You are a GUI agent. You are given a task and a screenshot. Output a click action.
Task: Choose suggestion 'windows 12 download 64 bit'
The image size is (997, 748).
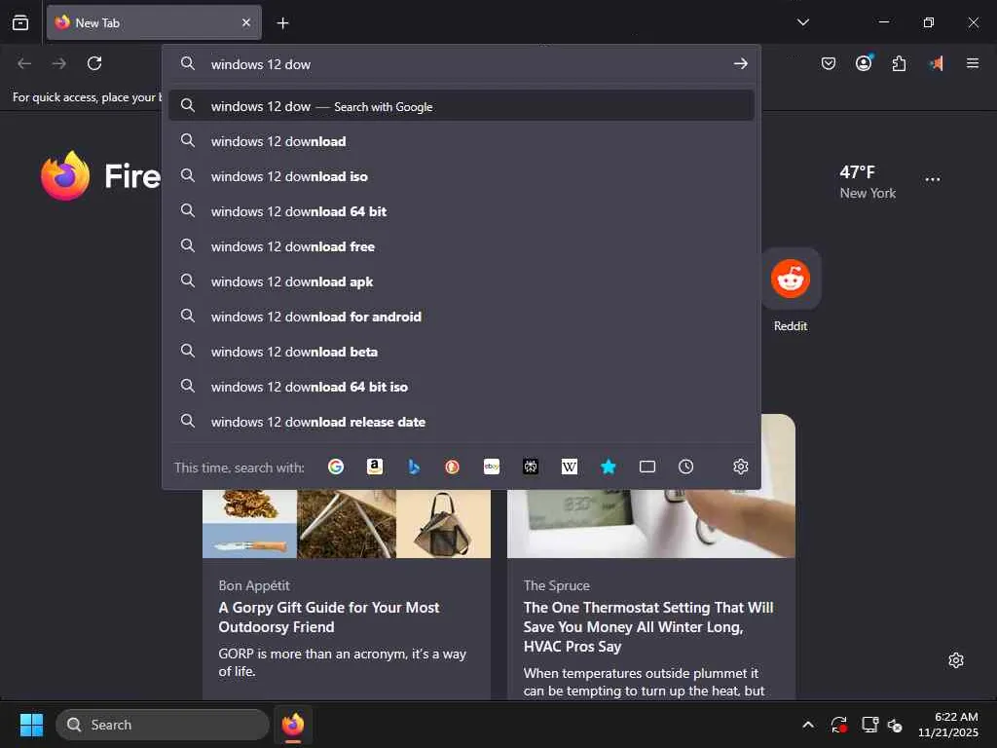pos(462,211)
